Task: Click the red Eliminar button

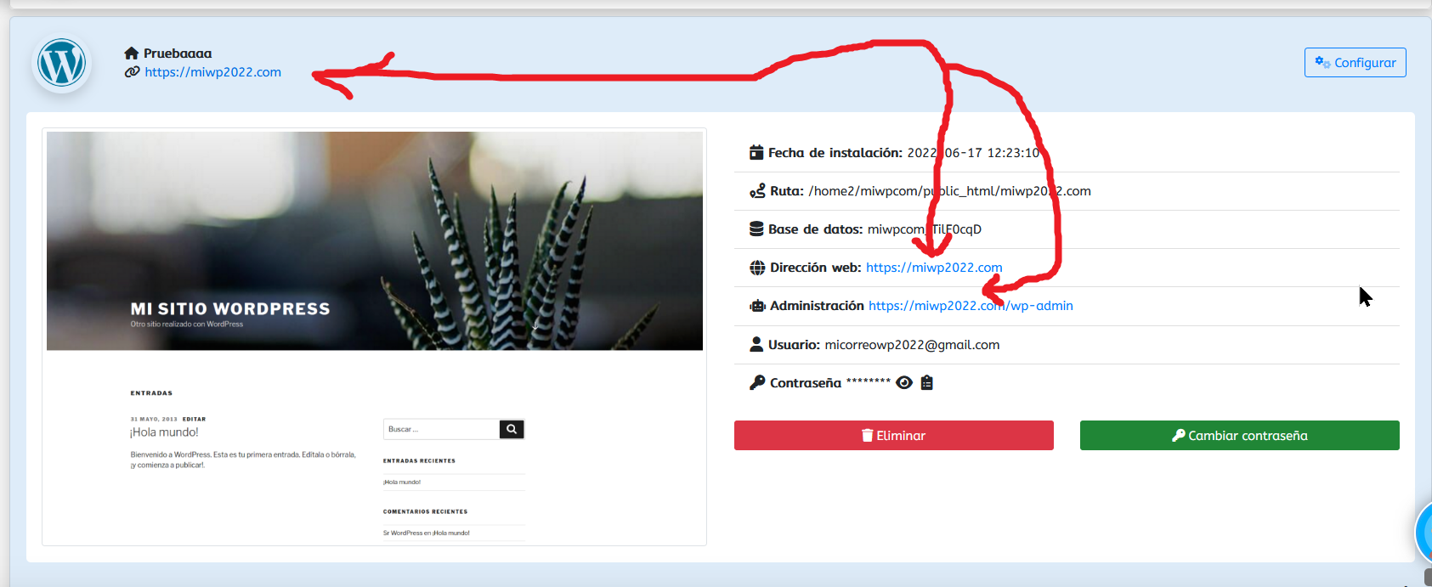Action: [894, 436]
